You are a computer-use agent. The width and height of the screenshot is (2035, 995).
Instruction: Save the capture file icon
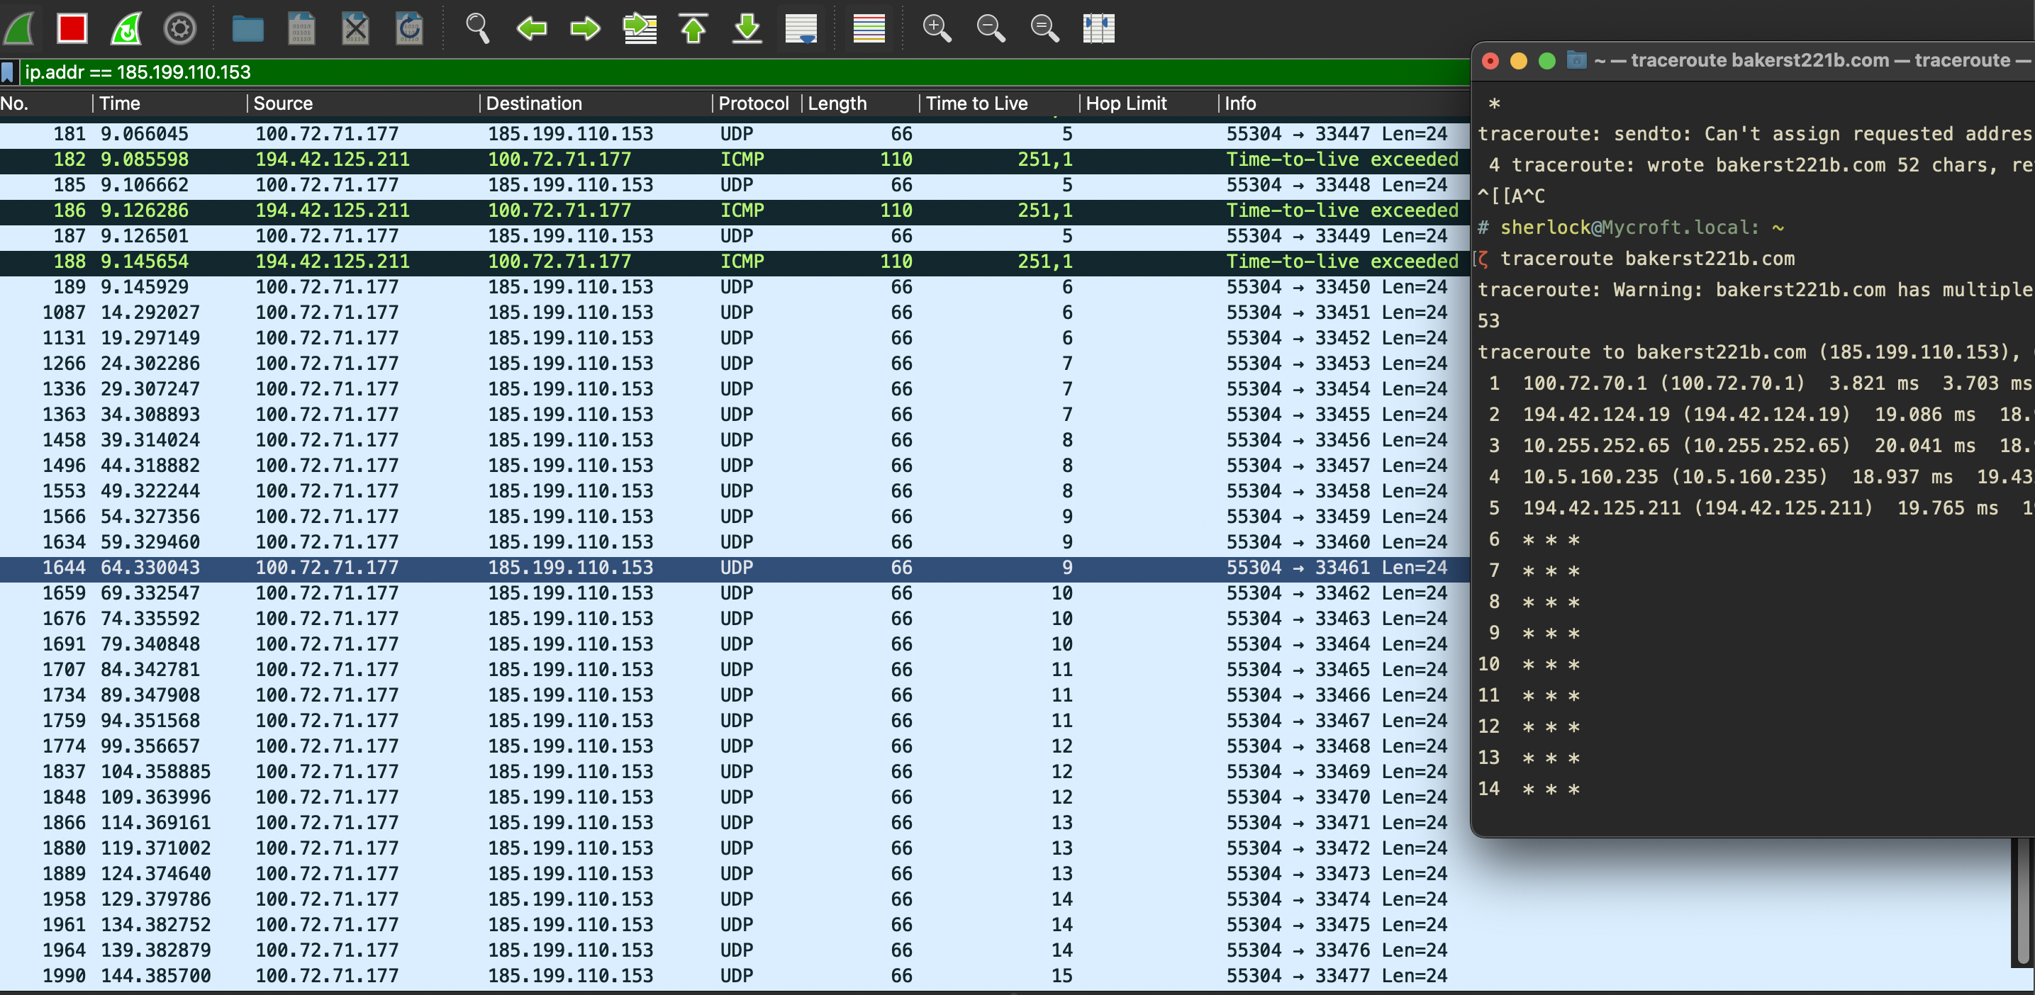click(x=302, y=29)
